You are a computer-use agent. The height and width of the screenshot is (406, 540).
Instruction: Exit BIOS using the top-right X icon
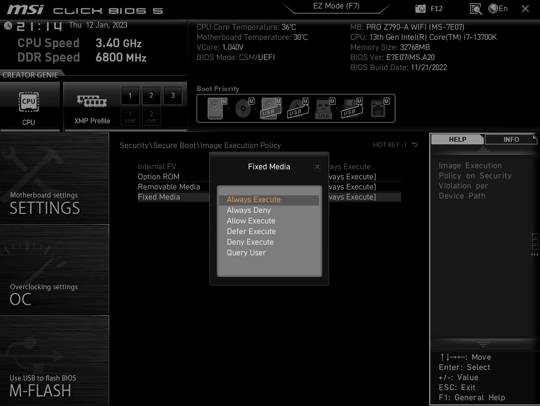pyautogui.click(x=525, y=8)
